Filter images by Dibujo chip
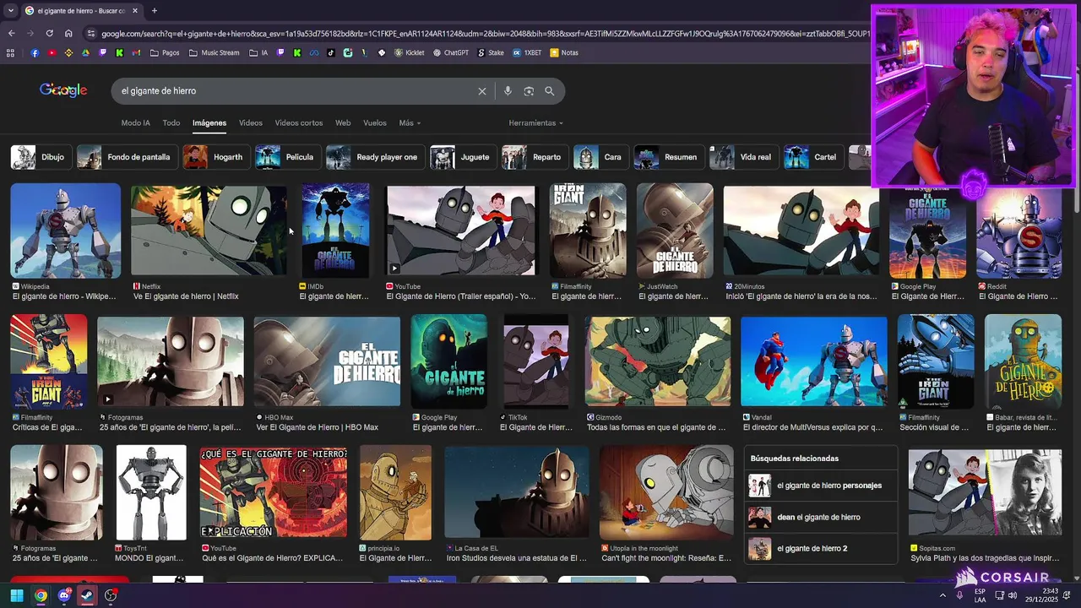The image size is (1081, 608). pyautogui.click(x=40, y=157)
